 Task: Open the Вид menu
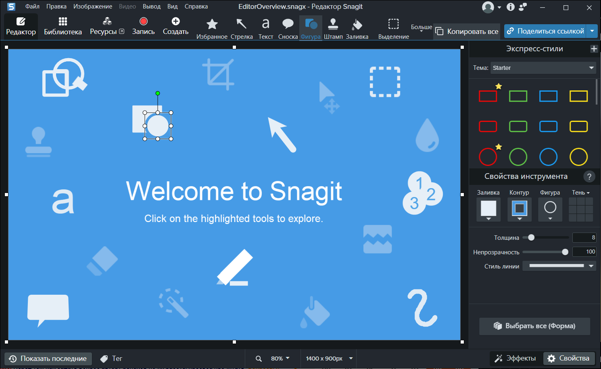click(x=173, y=6)
